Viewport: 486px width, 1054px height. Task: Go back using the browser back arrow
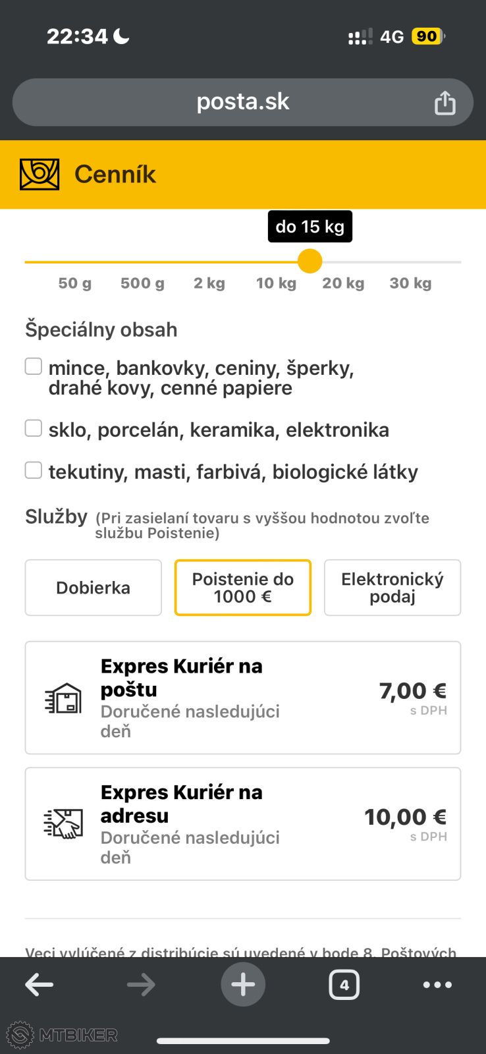pos(39,985)
